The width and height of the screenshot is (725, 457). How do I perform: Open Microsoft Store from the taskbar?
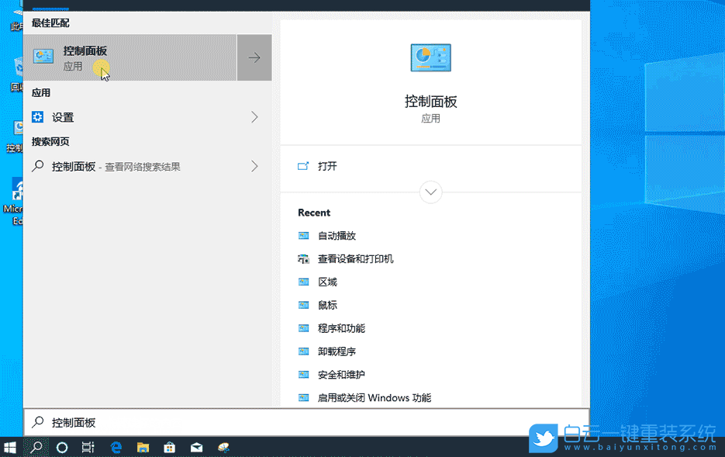pyautogui.click(x=169, y=447)
